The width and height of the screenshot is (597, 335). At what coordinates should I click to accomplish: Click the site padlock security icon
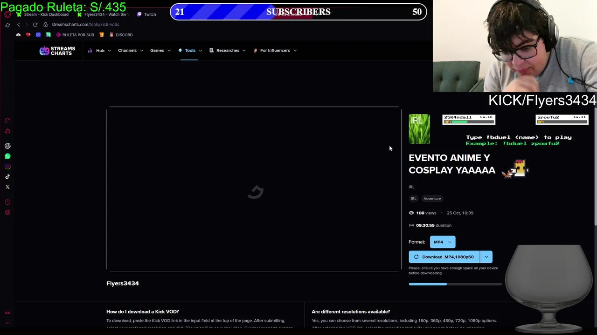(x=46, y=25)
